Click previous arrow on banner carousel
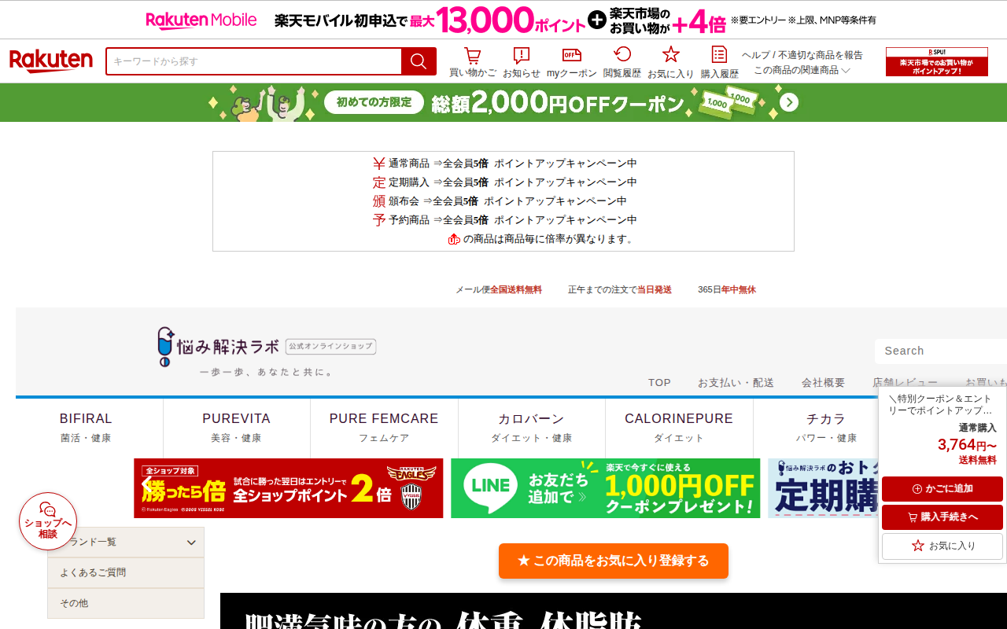The image size is (1007, 629). tap(146, 484)
